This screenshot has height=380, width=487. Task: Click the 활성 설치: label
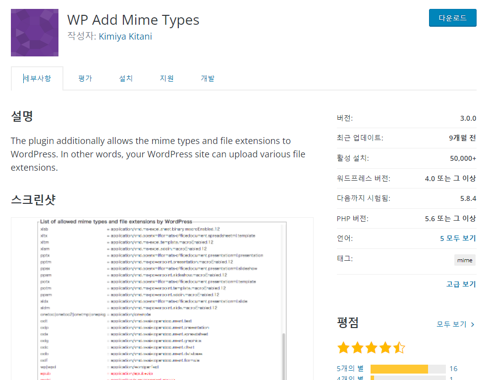[x=353, y=158]
